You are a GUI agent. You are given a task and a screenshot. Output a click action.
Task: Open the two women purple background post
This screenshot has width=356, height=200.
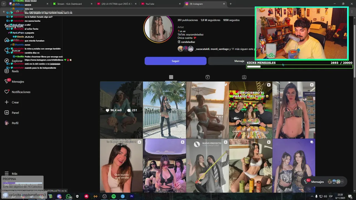tap(294, 166)
